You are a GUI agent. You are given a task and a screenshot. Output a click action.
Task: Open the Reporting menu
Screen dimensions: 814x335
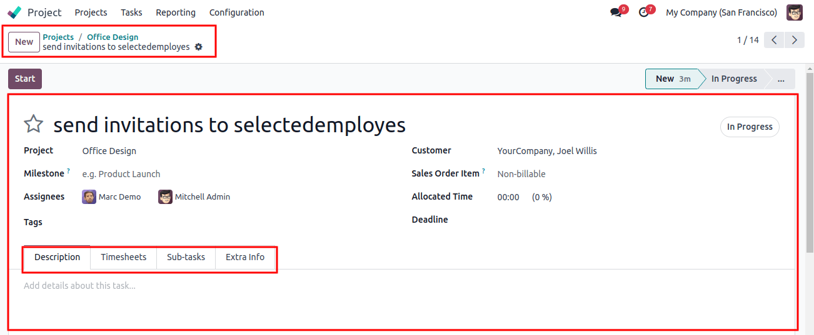pos(176,12)
